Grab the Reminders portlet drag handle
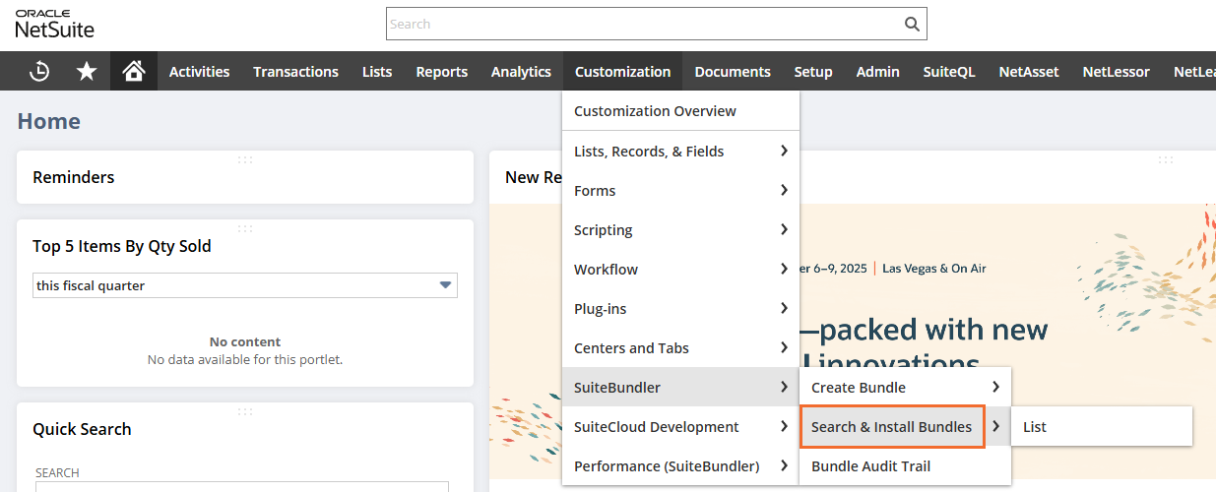This screenshot has width=1216, height=492. 245,159
